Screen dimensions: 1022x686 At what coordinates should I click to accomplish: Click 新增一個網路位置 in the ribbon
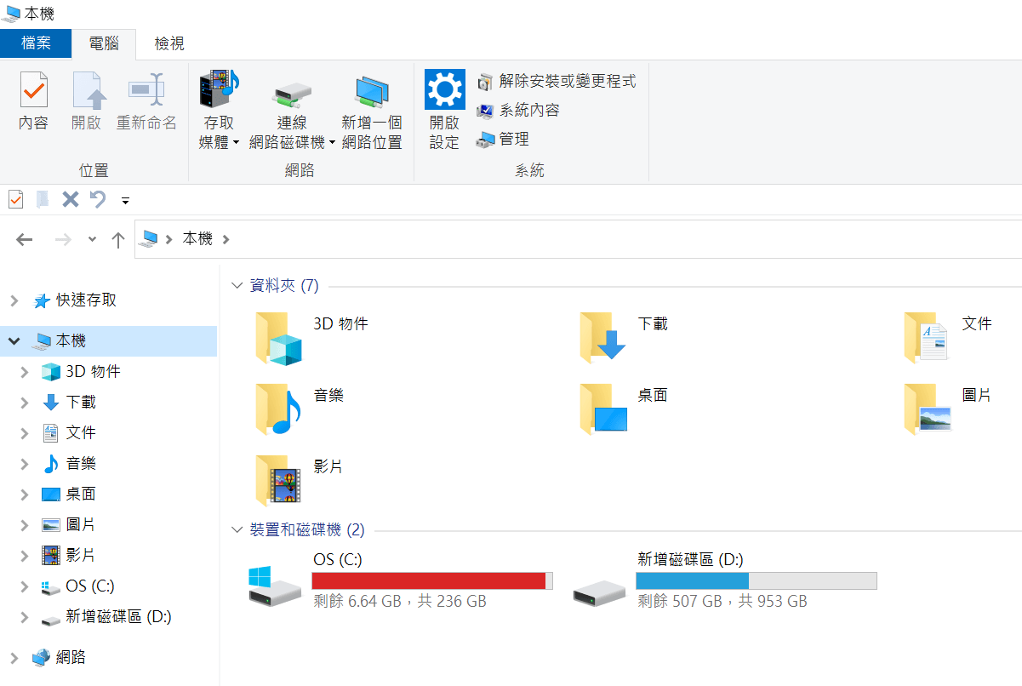coord(372,111)
